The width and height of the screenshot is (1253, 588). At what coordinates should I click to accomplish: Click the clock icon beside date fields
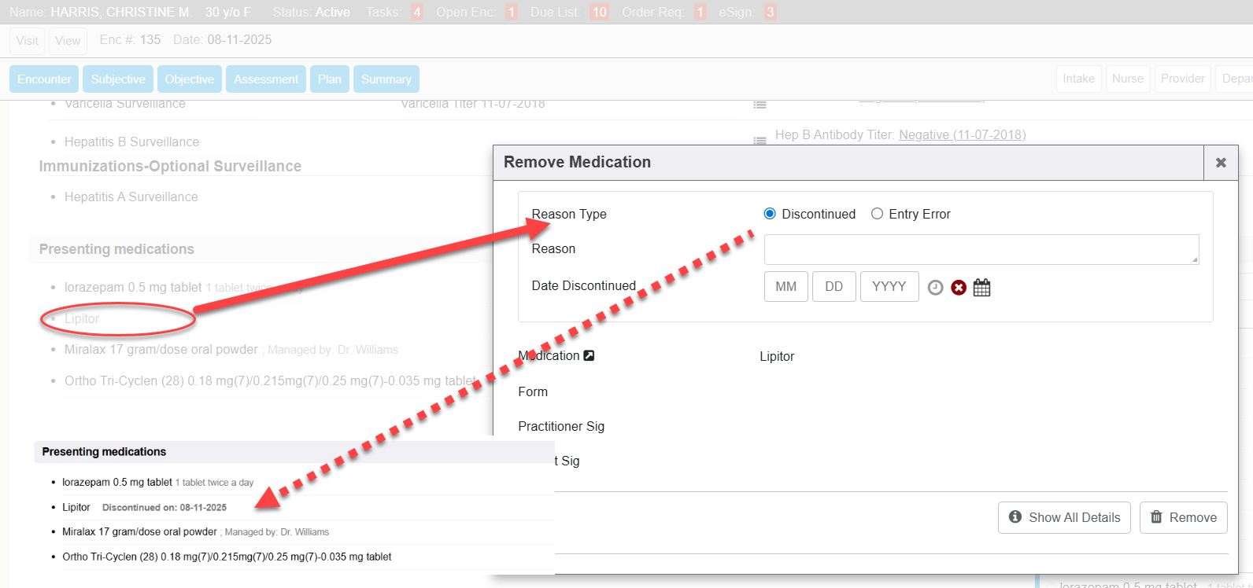935,288
